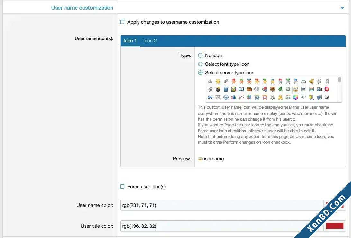Pick the paperclip icon
Viewport: 351px width, 238px height.
pos(226,81)
